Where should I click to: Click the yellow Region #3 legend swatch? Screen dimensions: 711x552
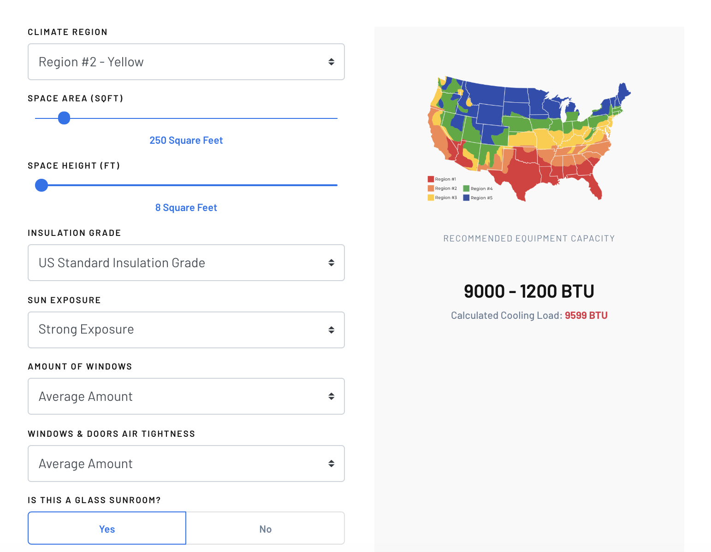(431, 198)
